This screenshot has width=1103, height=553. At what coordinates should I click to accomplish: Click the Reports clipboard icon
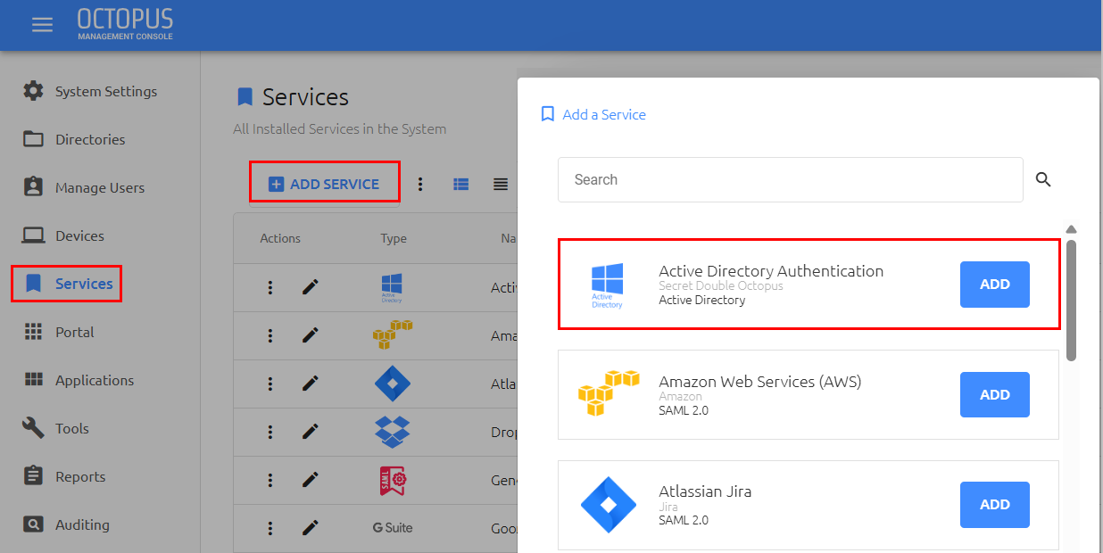[x=33, y=476]
